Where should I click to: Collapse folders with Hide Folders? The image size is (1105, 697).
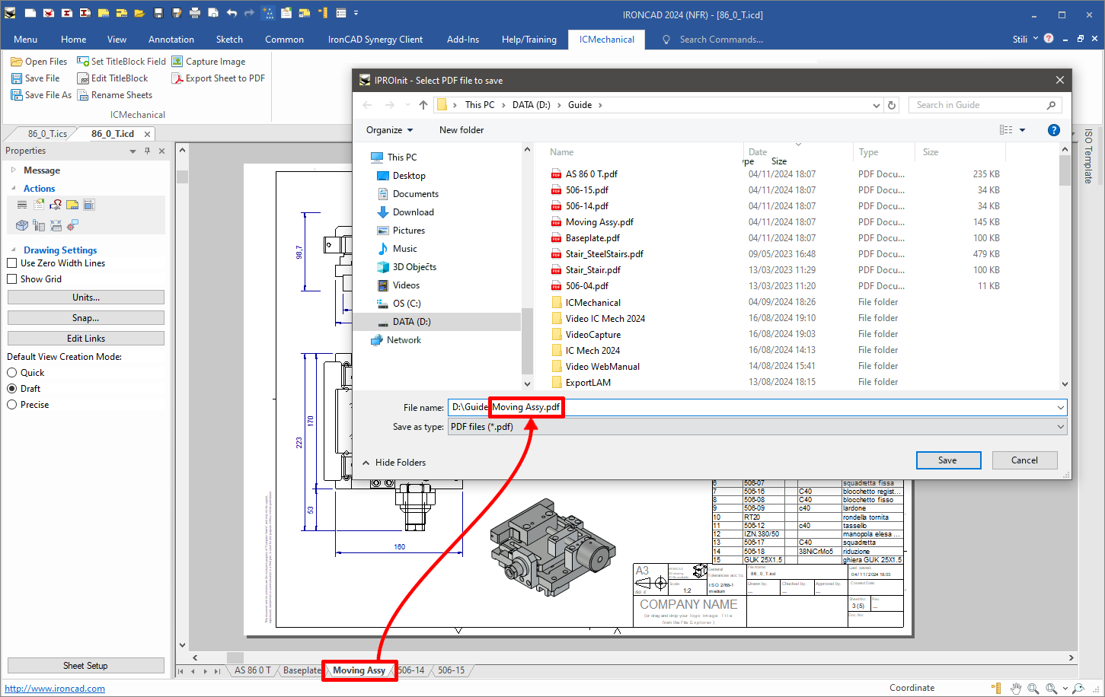tap(394, 463)
